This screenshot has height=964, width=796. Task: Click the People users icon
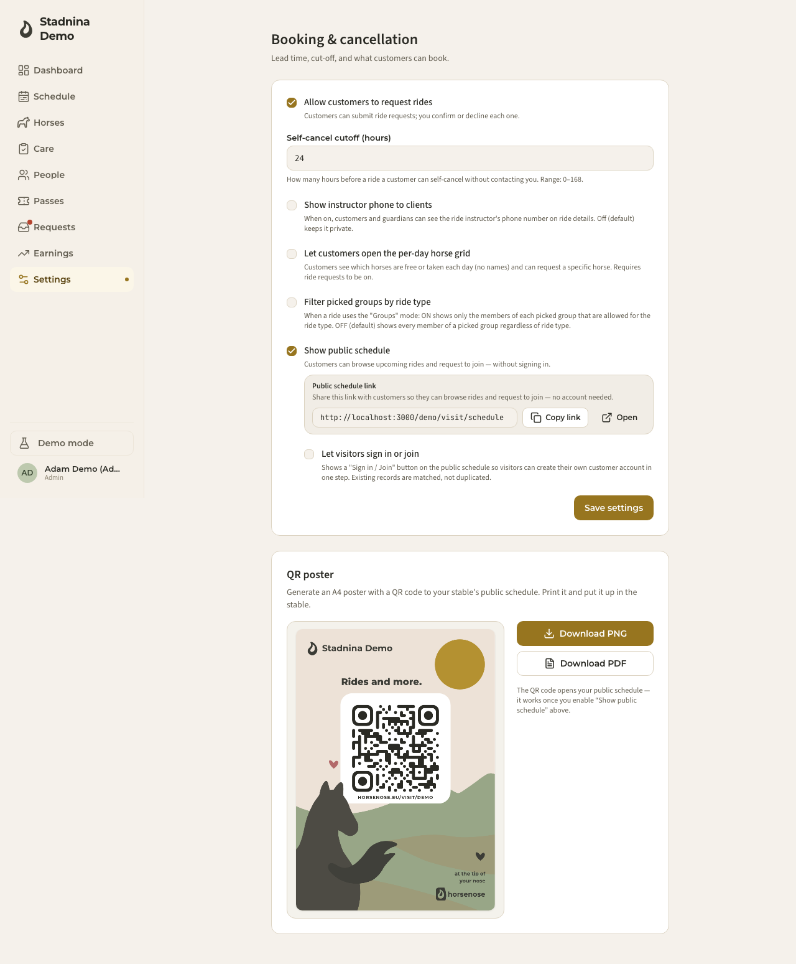[x=24, y=175]
